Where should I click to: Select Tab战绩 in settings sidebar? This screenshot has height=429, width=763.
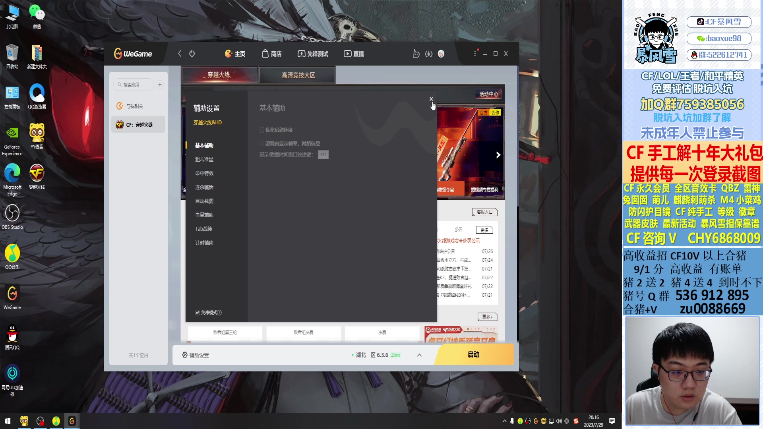[203, 229]
